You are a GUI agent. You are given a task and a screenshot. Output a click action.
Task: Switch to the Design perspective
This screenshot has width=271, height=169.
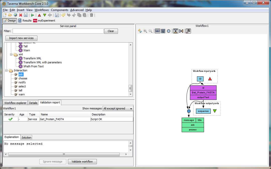10,21
